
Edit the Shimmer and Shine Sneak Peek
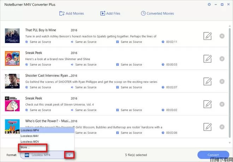(208, 59)
